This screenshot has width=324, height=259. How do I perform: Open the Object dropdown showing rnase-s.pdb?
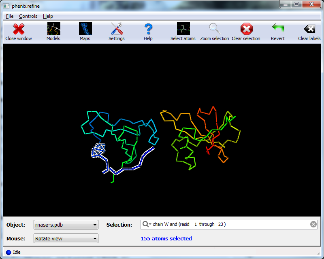click(66, 225)
